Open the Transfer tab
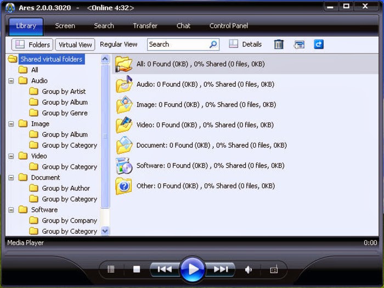This screenshot has height=288, width=384. coord(145,26)
